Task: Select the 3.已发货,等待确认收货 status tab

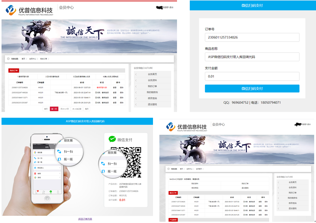Action: pos(82,77)
